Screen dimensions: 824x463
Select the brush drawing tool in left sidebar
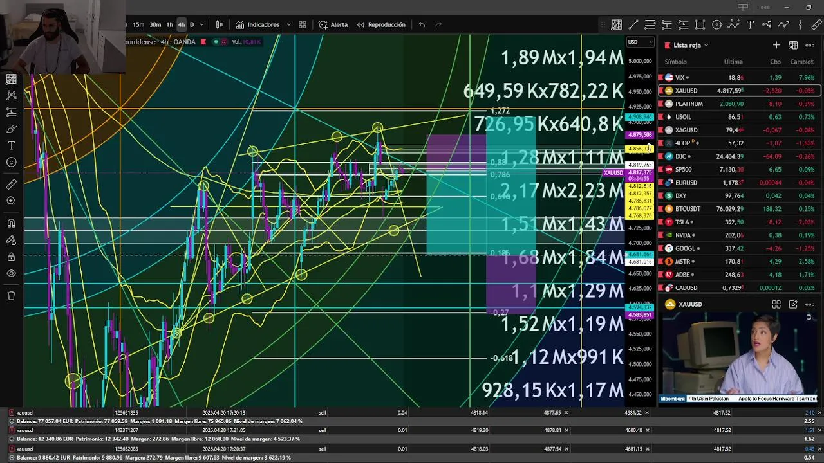point(11,129)
